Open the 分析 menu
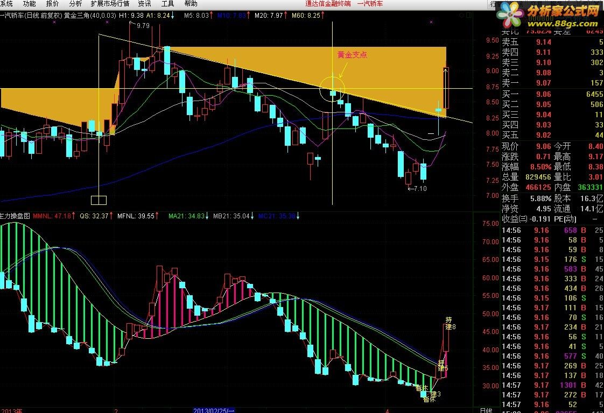Screen dimensions: 604x413 pyautogui.click(x=75, y=4)
